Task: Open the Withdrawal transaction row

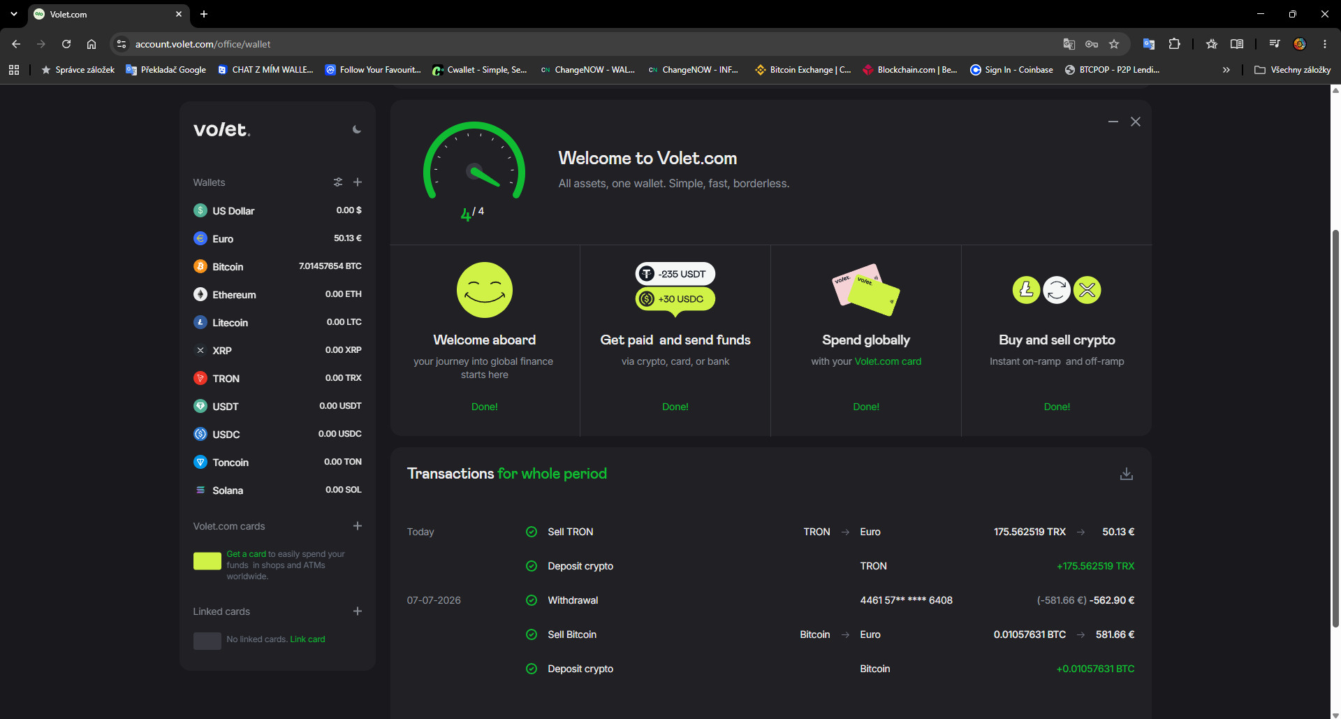Action: point(770,600)
